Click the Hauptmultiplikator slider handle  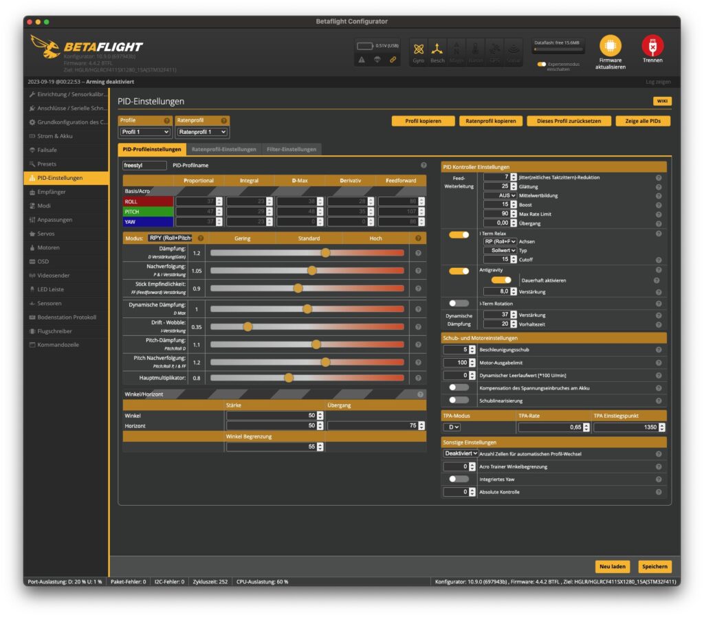289,378
